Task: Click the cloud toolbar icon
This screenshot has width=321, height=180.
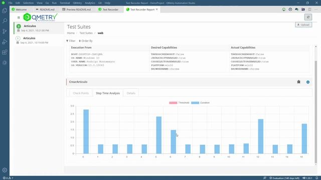Action: click(x=296, y=9)
